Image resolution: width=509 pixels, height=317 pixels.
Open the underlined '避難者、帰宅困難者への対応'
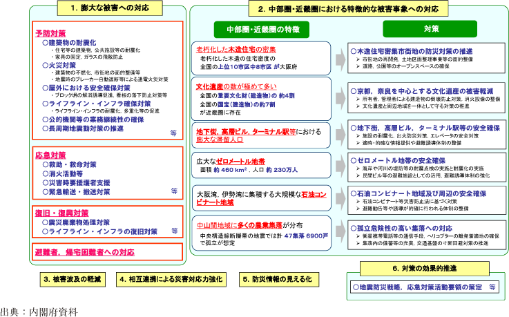85,252
